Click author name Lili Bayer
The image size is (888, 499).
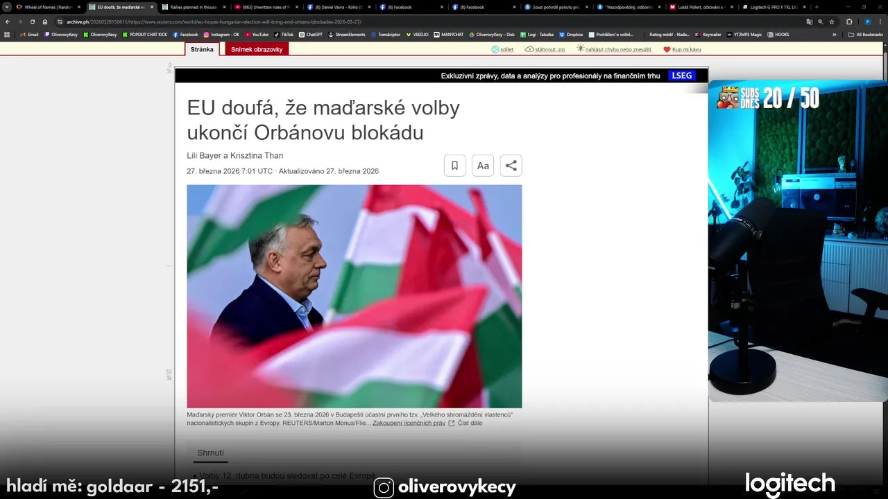(204, 156)
